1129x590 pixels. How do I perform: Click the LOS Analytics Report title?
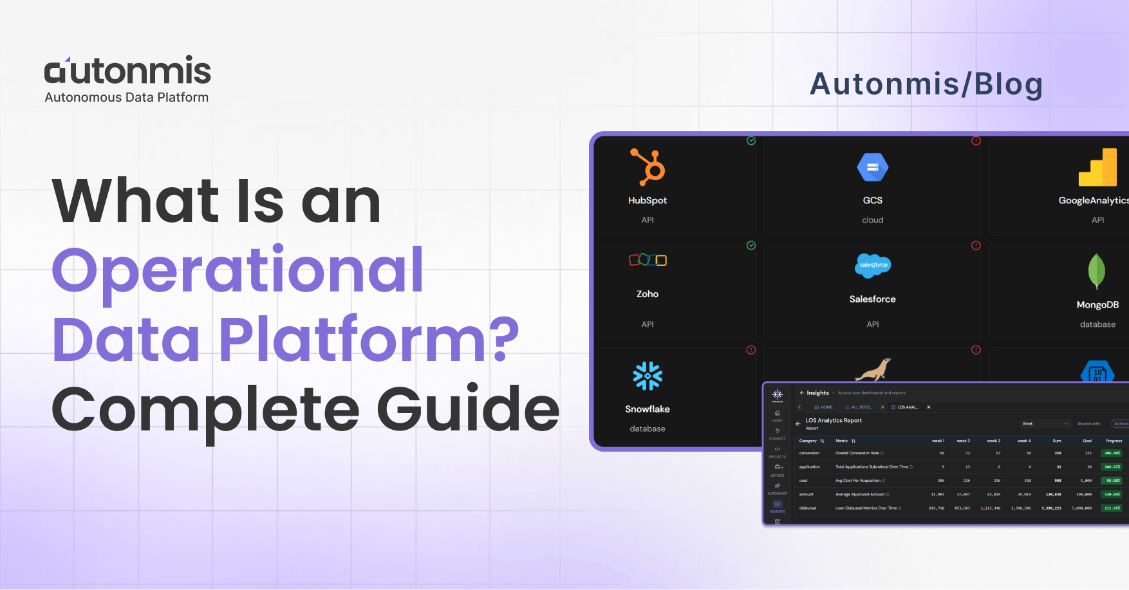(834, 420)
